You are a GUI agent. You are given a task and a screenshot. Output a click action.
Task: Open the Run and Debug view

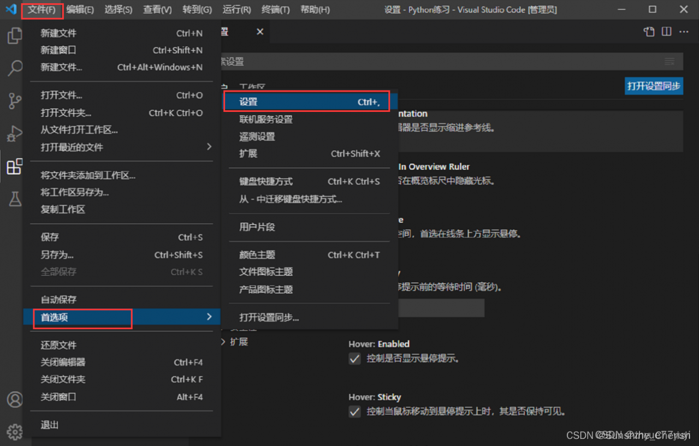[15, 133]
